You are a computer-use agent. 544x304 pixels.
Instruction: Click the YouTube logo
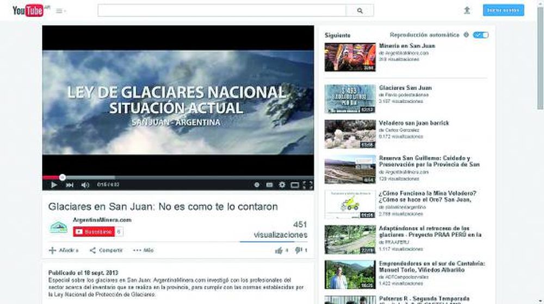click(28, 11)
